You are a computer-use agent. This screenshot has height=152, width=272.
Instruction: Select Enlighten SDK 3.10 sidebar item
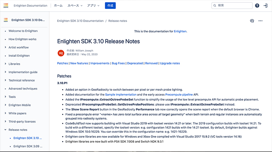pos(28,138)
